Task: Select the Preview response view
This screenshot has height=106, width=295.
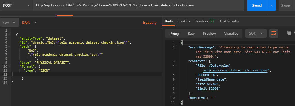Action: (x=209, y=34)
